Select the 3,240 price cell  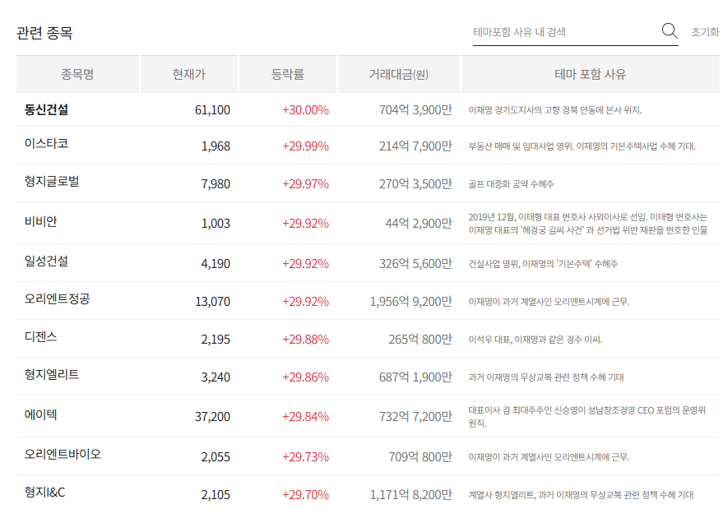point(216,377)
